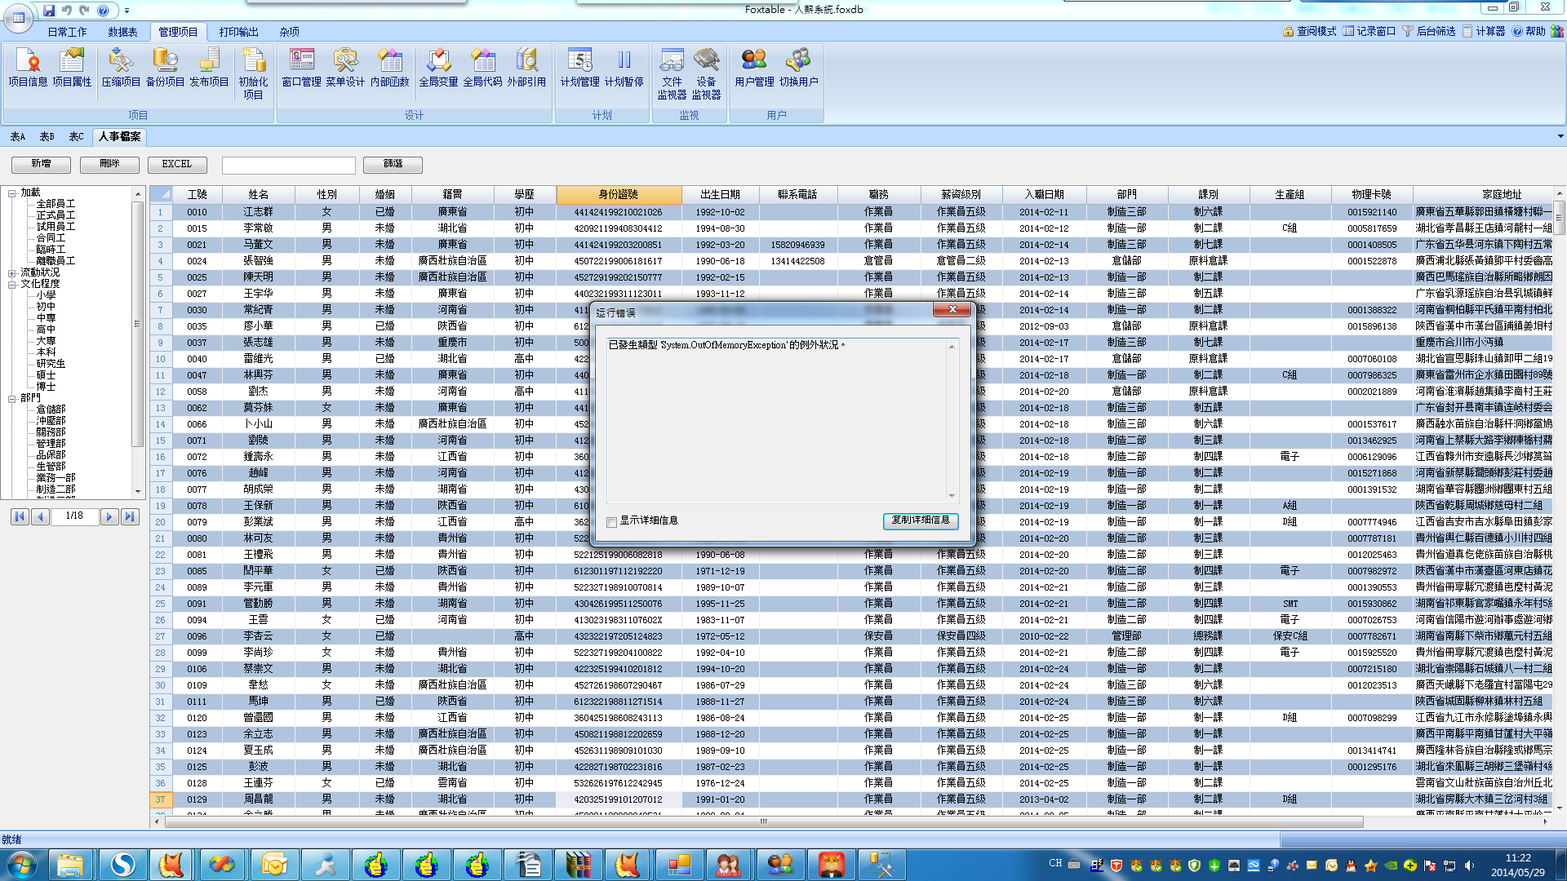Image resolution: width=1567 pixels, height=881 pixels.
Task: Click the save icon in quick access toolbar
Action: pyautogui.click(x=49, y=11)
